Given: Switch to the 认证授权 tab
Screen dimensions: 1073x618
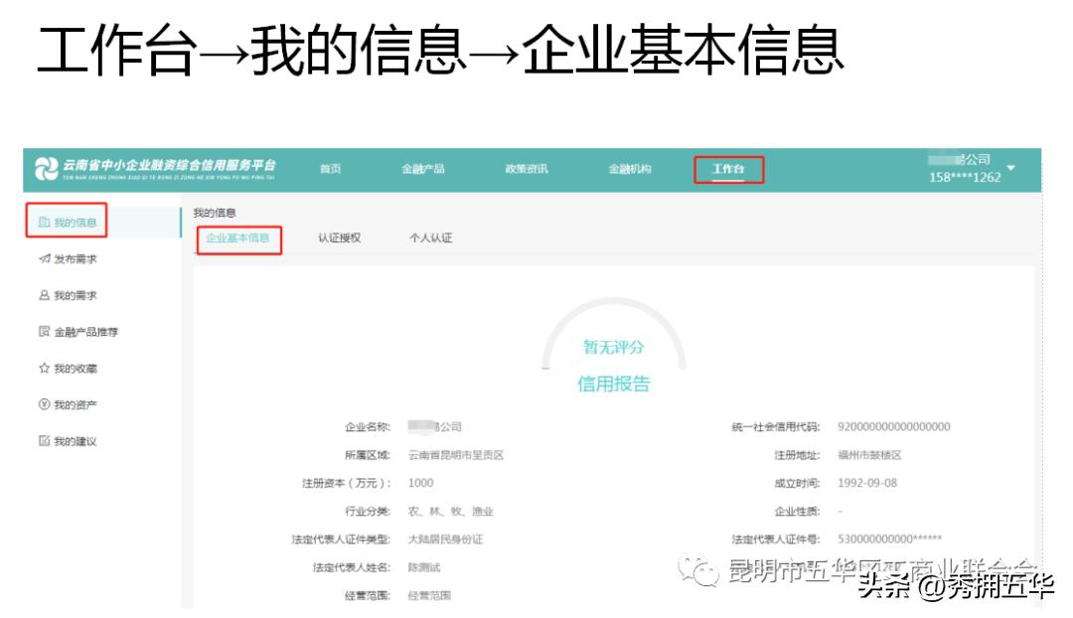Looking at the screenshot, I should (x=339, y=237).
